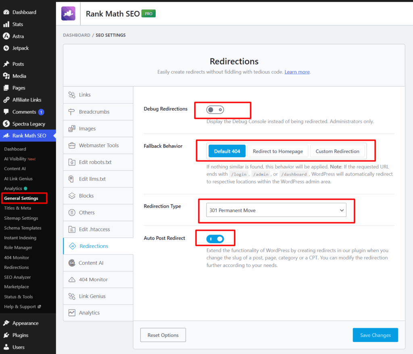The width and height of the screenshot is (413, 354).
Task: Open AI Visibility New submenu item
Action: point(20,159)
